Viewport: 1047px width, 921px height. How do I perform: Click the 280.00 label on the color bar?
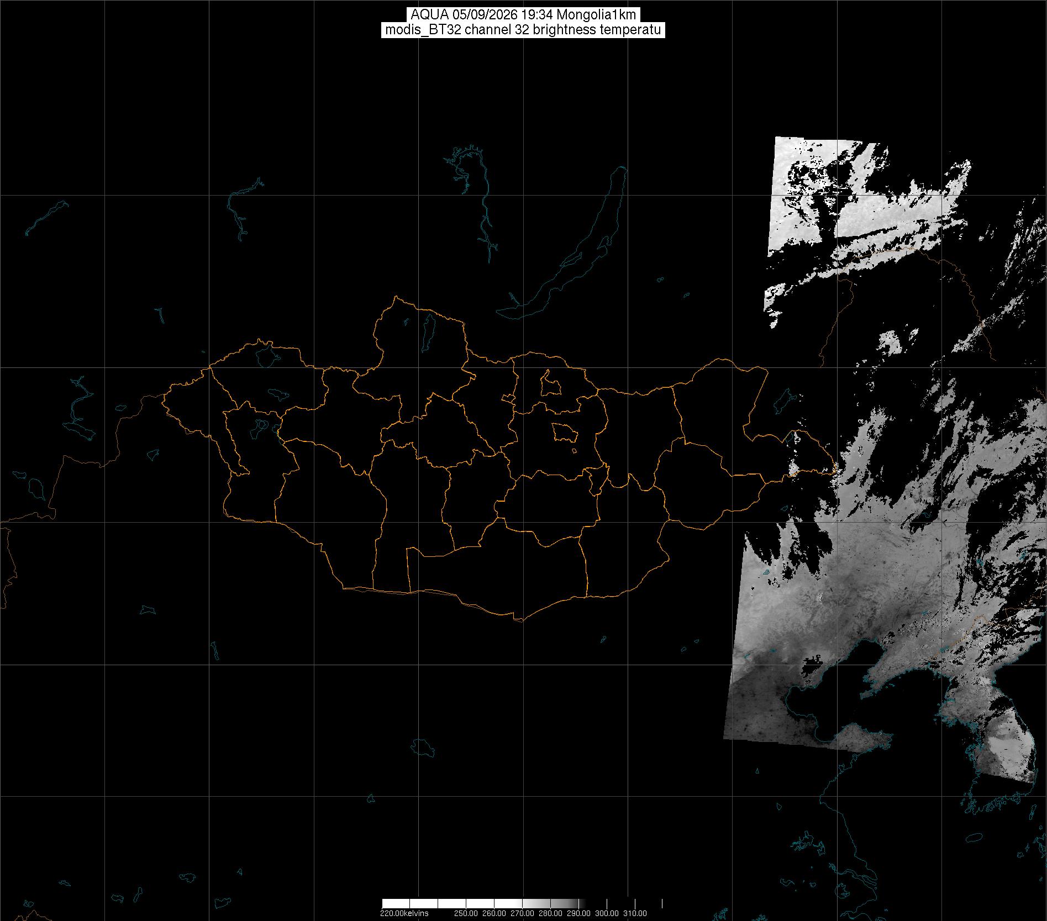click(551, 913)
